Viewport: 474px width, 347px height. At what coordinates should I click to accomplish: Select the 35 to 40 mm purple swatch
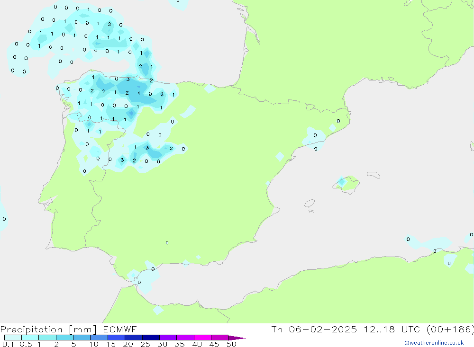tap(185, 338)
